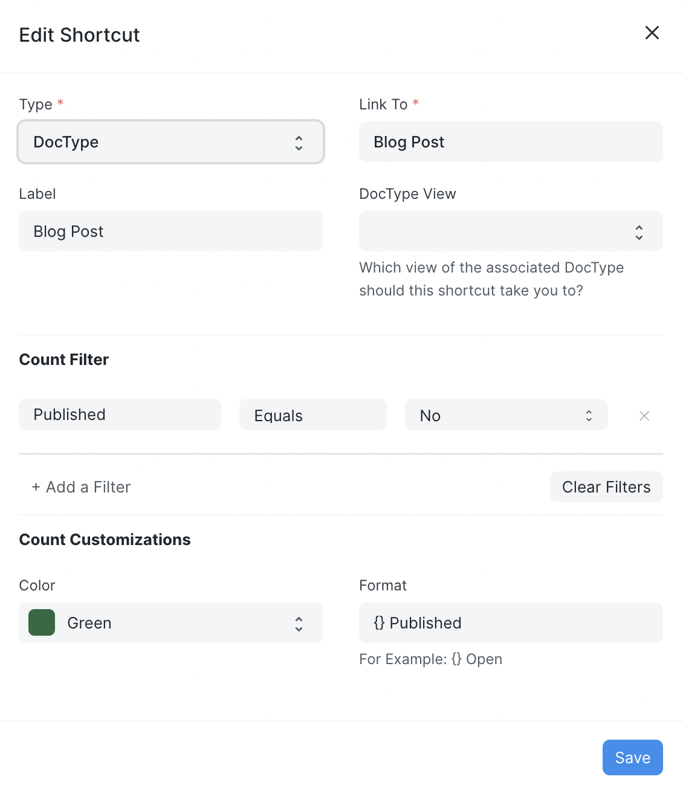Screen dimensions: 683x788
Task: Click Add a Filter
Action: (x=81, y=486)
